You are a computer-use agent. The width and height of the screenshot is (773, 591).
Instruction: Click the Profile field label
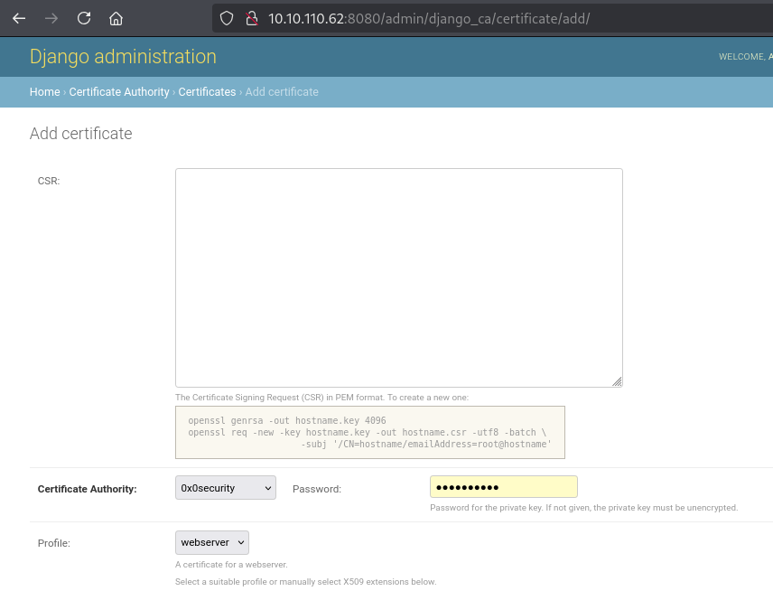(x=53, y=543)
